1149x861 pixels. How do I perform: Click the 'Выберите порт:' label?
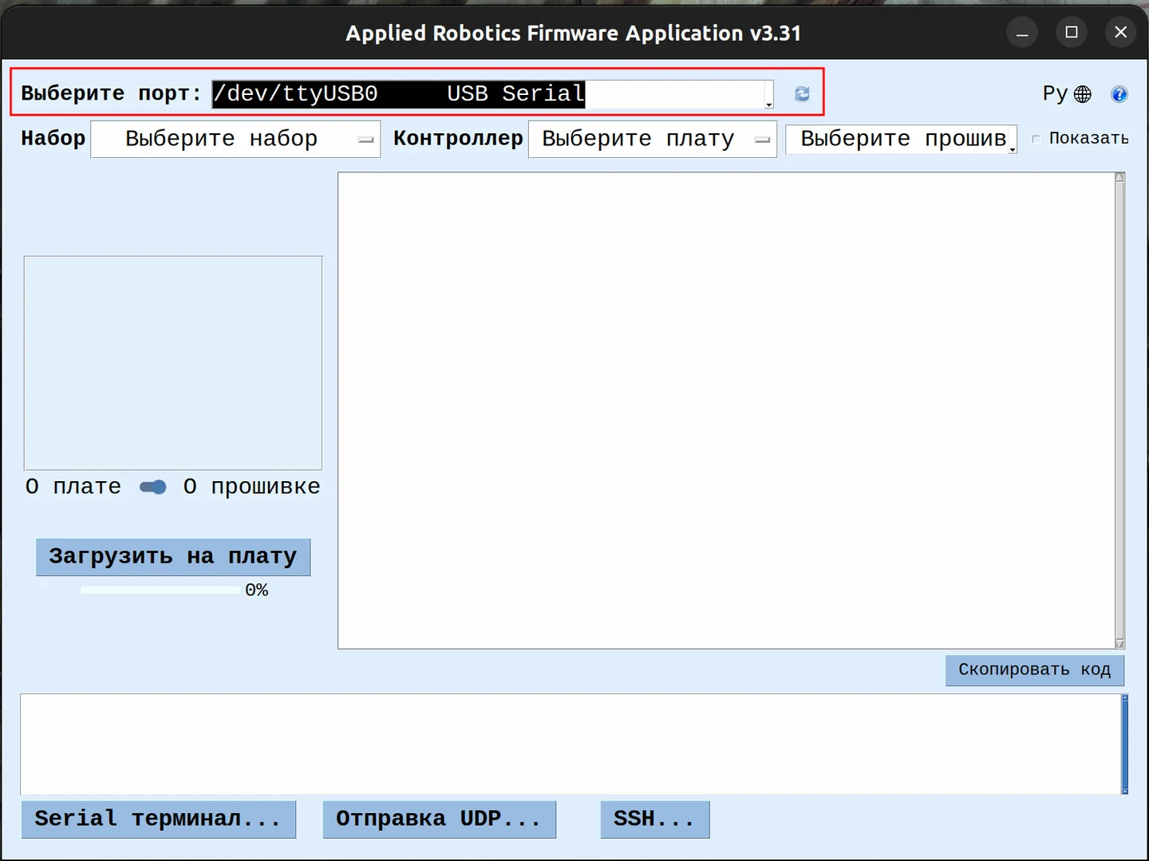(x=111, y=94)
